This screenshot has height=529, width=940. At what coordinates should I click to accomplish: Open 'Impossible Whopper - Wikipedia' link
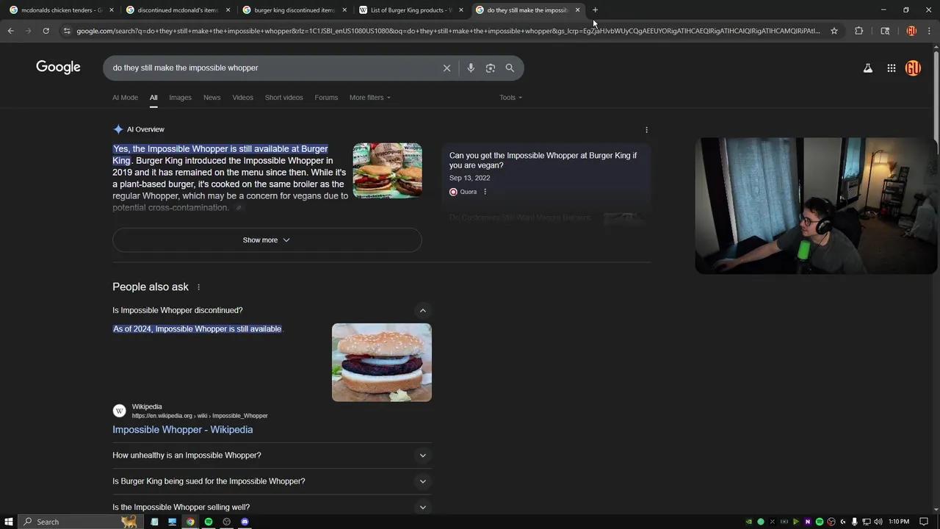click(182, 430)
